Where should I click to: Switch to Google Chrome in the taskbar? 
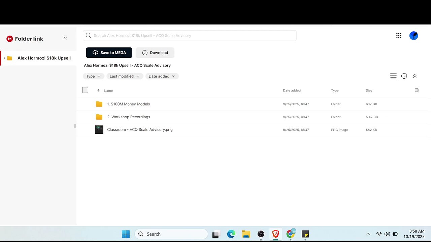[291, 234]
